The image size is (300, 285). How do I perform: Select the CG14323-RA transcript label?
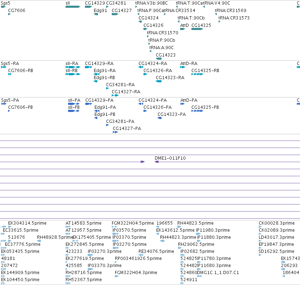[x=170, y=78]
